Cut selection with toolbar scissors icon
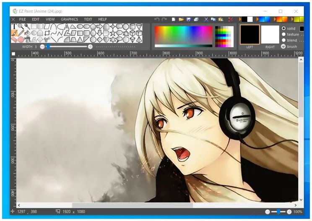 (x=206, y=19)
